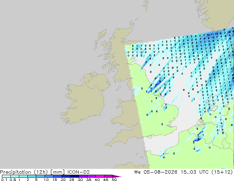Click the legend value '40'

point(97,180)
